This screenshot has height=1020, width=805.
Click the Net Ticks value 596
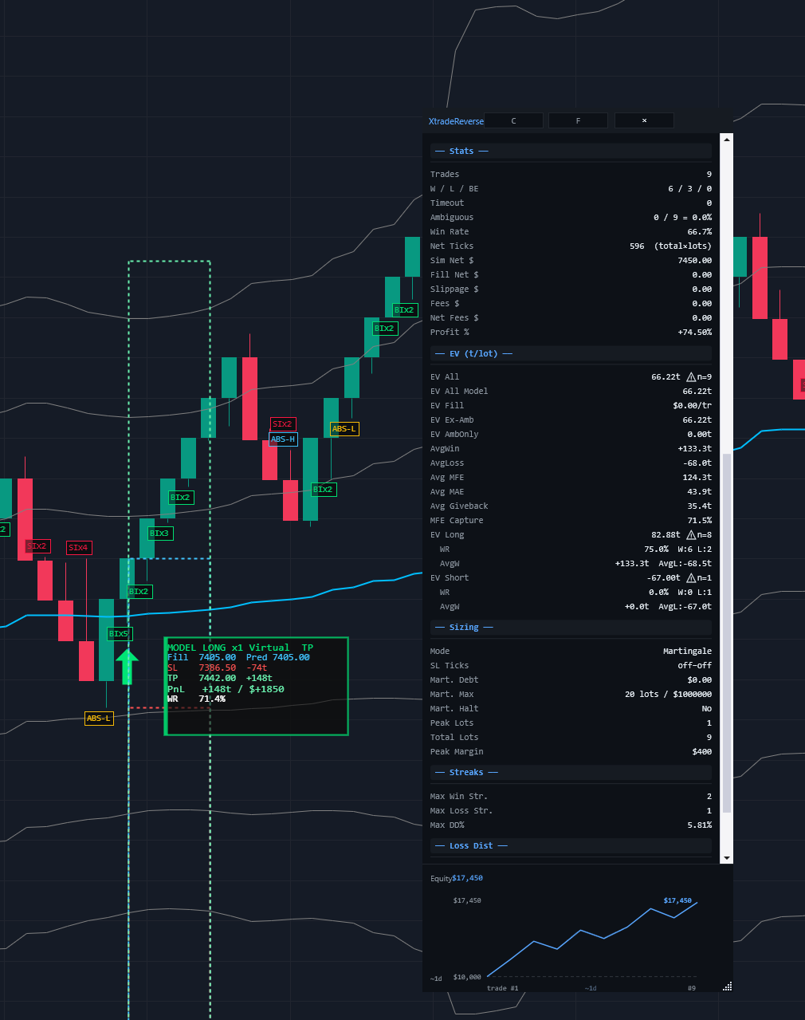click(637, 246)
